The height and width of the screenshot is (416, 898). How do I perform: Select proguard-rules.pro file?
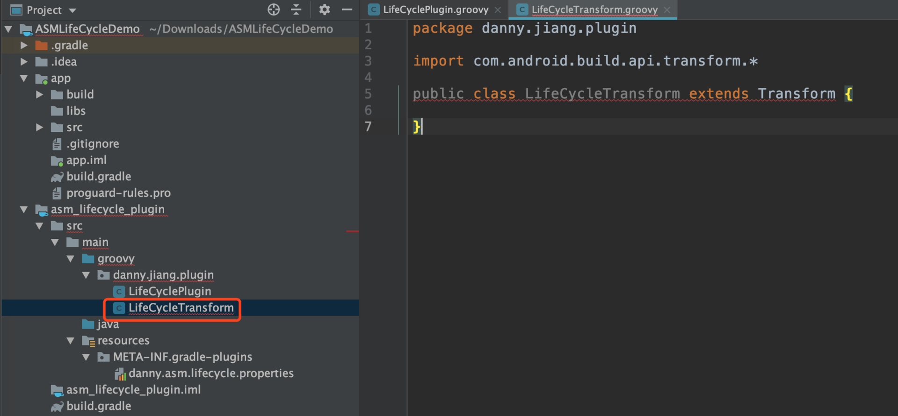[x=118, y=193]
